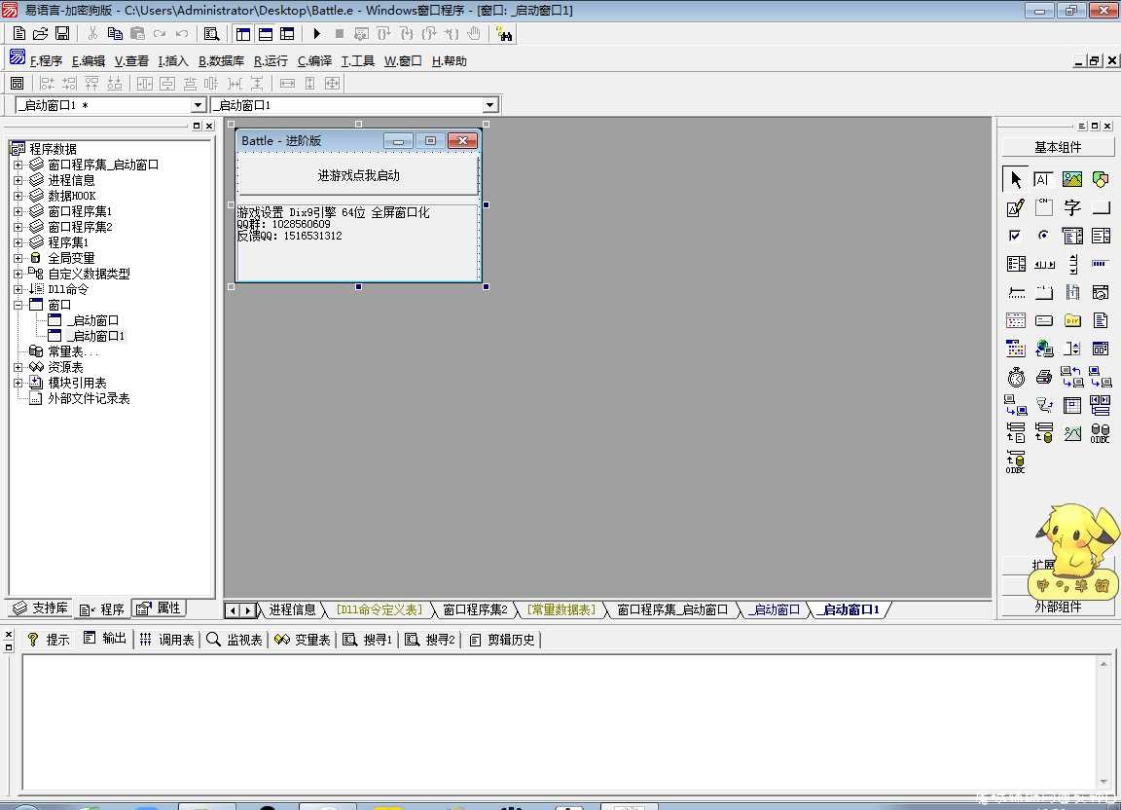Click the binoculars search toolbar icon

(x=504, y=34)
